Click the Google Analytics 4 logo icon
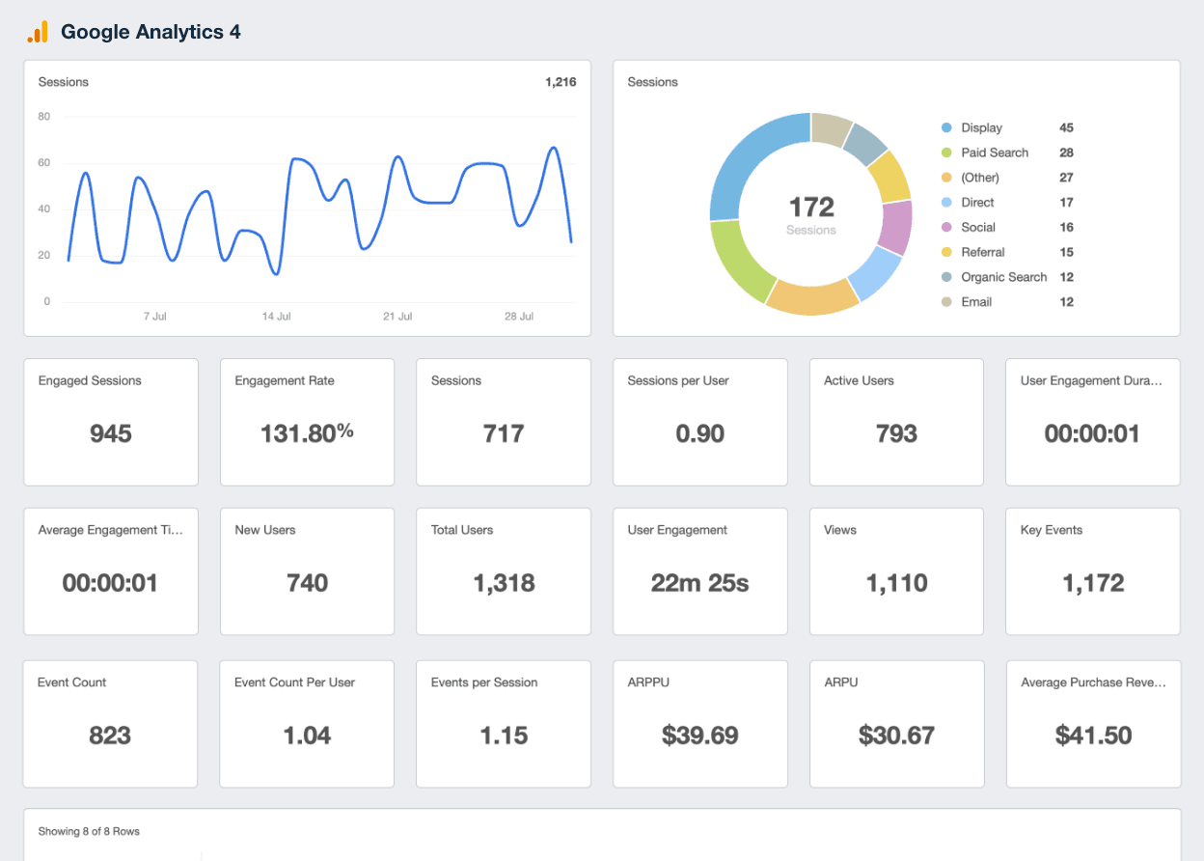Viewport: 1204px width, 861px height. [x=38, y=32]
